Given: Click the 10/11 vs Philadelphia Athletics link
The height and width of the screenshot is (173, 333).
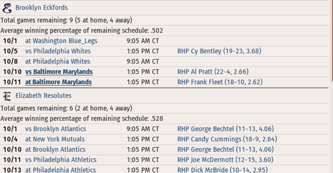Looking at the screenshot, I should [x=61, y=160].
